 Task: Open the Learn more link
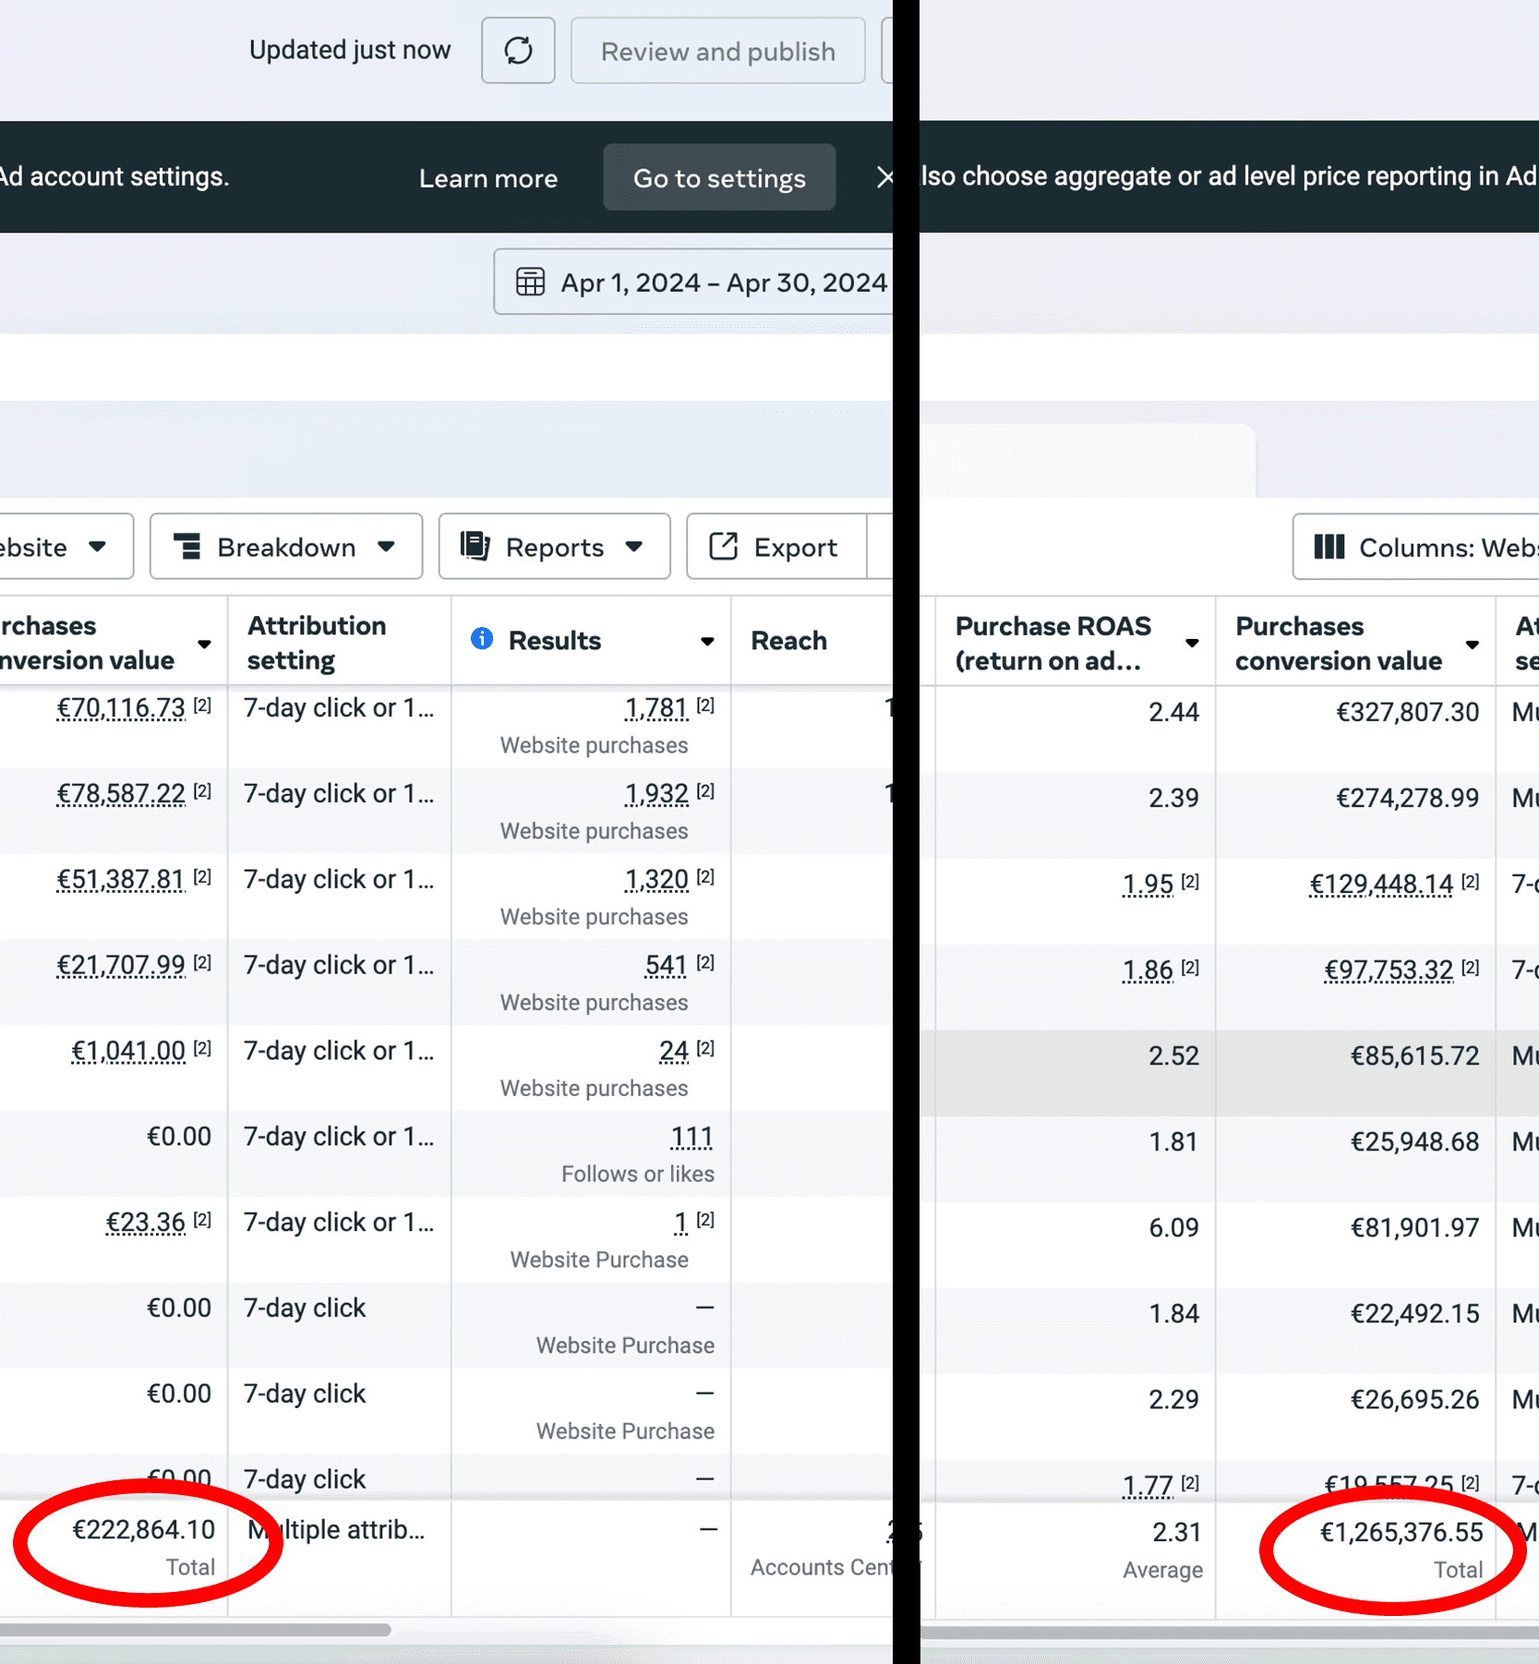pos(488,178)
